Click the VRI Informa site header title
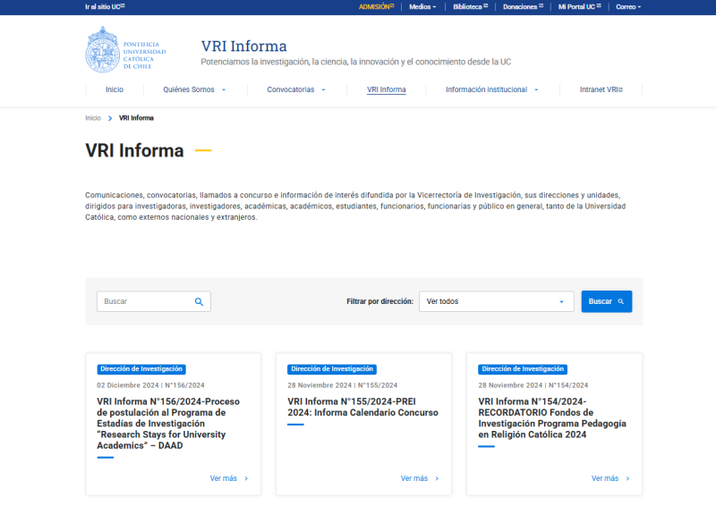The height and width of the screenshot is (506, 716). point(243,46)
